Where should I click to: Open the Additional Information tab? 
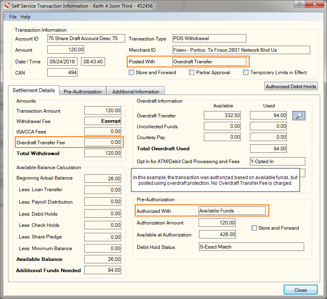click(x=136, y=91)
